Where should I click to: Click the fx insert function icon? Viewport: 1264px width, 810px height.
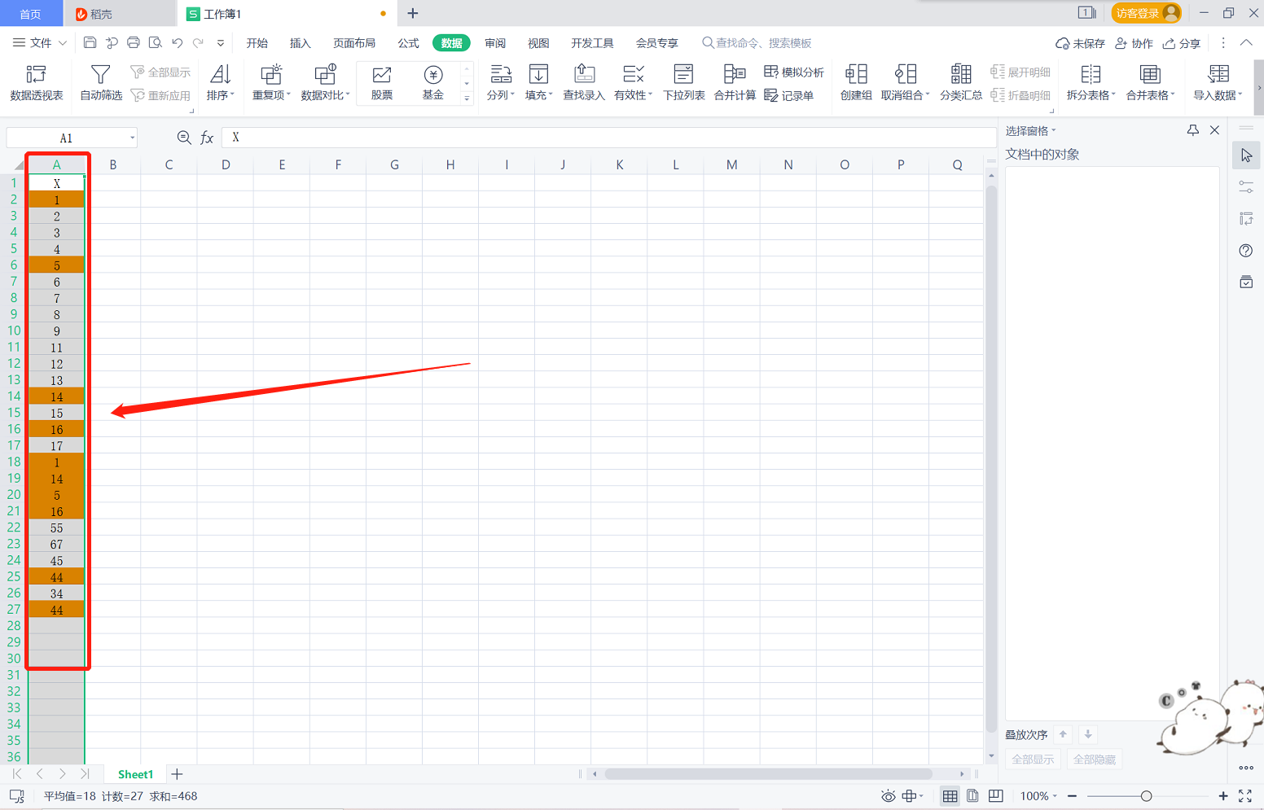coord(207,138)
